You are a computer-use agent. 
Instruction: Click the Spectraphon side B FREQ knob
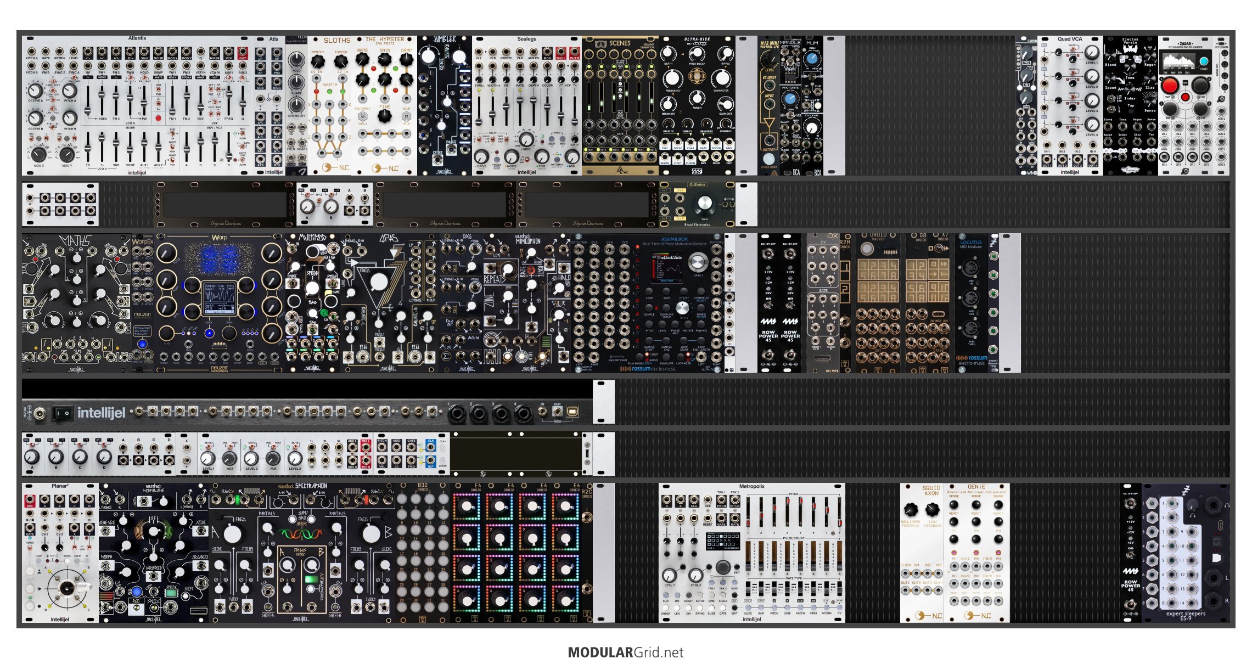point(371,533)
